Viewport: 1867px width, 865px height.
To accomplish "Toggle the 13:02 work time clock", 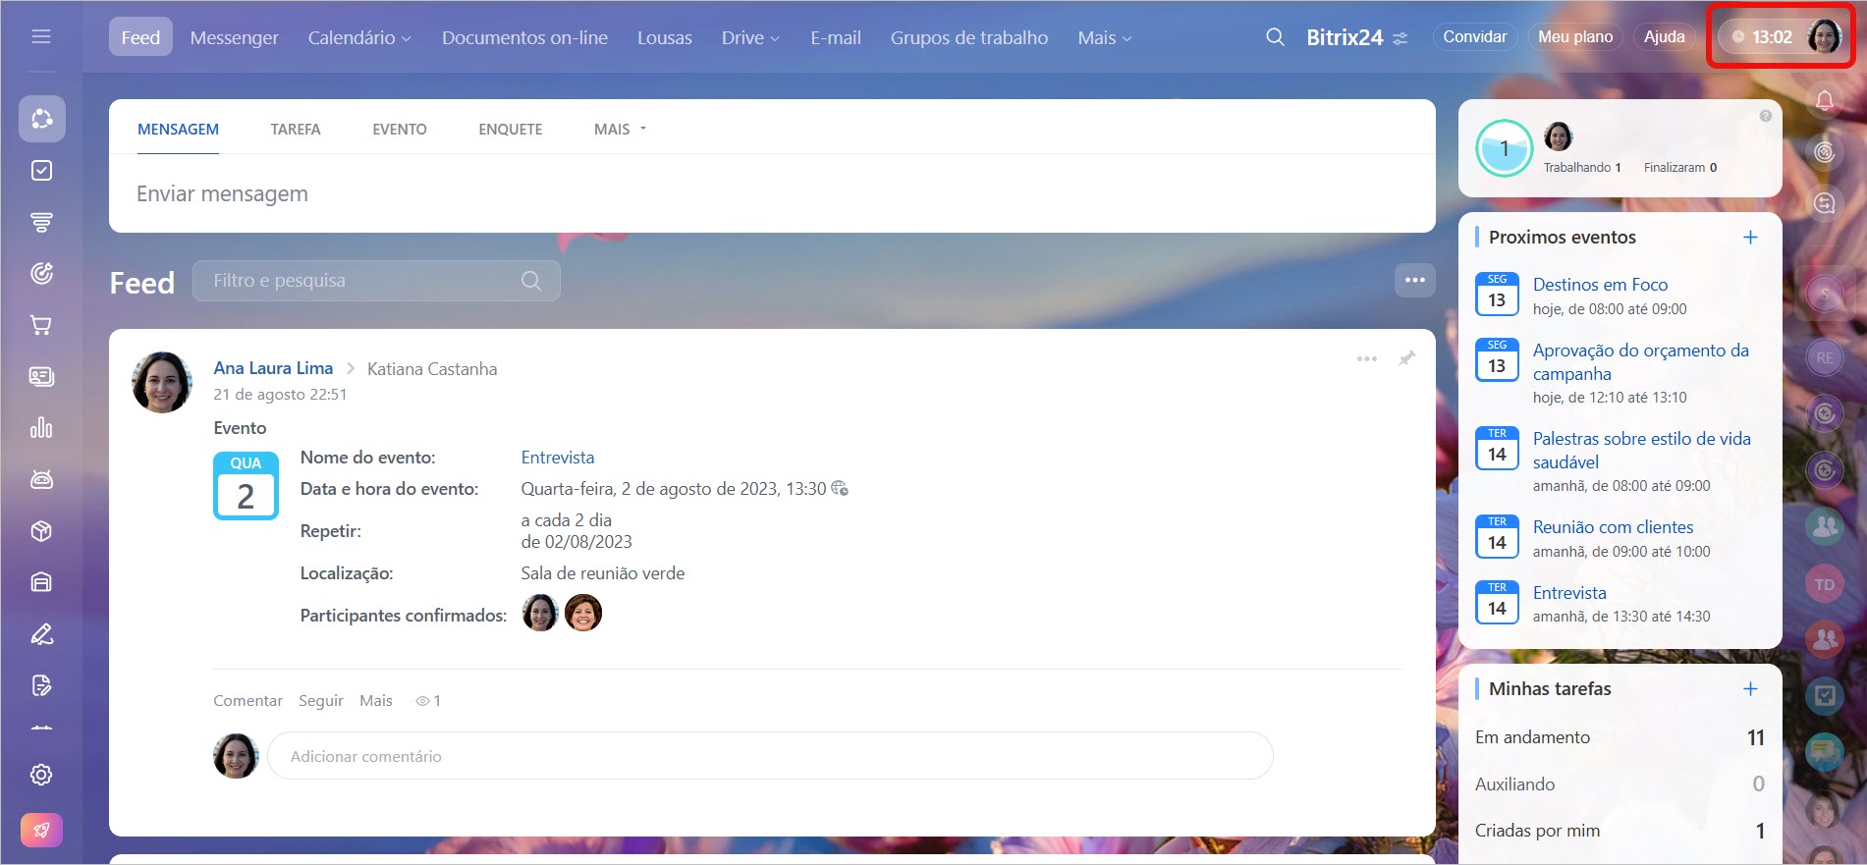I will coord(1763,37).
